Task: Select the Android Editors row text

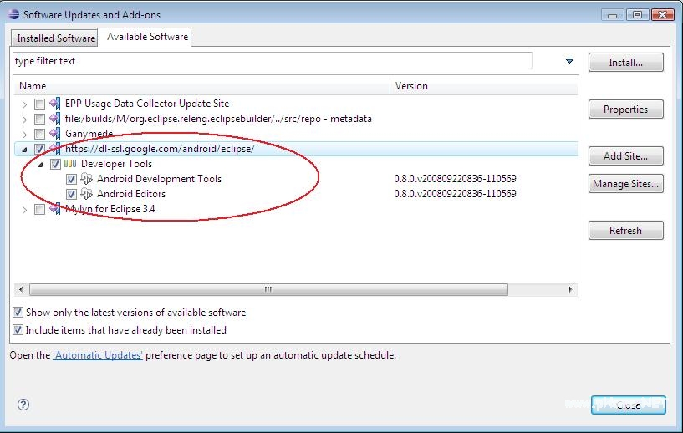Action: coord(131,194)
